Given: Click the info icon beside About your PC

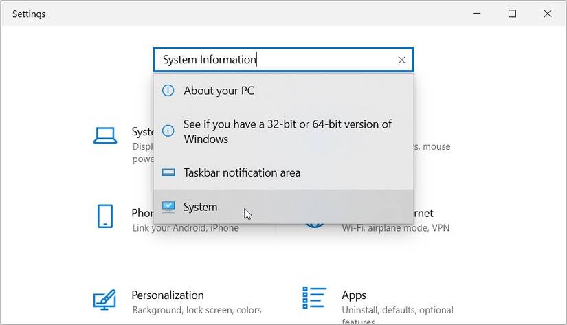Looking at the screenshot, I should pos(168,91).
